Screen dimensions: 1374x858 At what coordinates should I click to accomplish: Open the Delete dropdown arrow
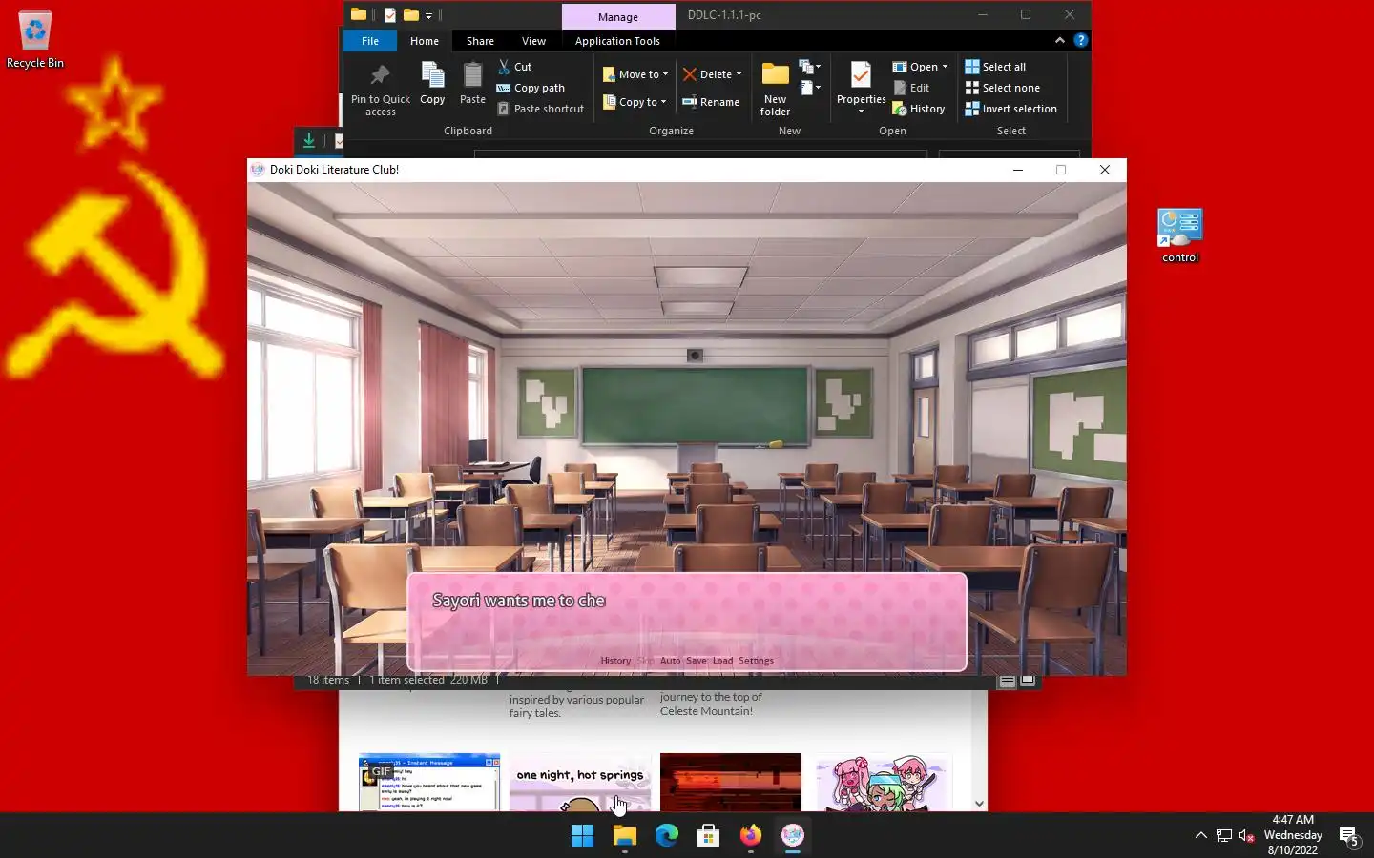click(739, 74)
